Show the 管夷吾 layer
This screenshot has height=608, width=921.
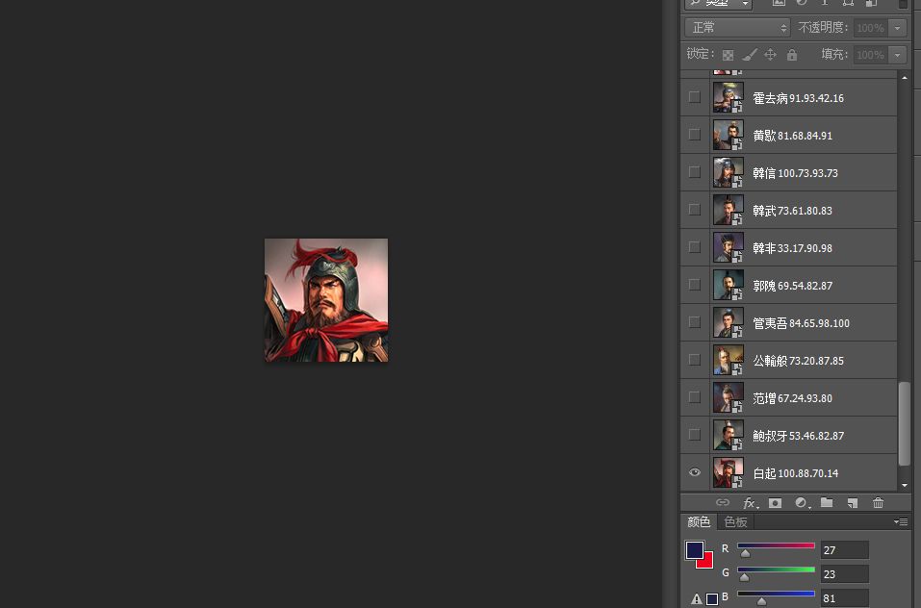point(694,322)
